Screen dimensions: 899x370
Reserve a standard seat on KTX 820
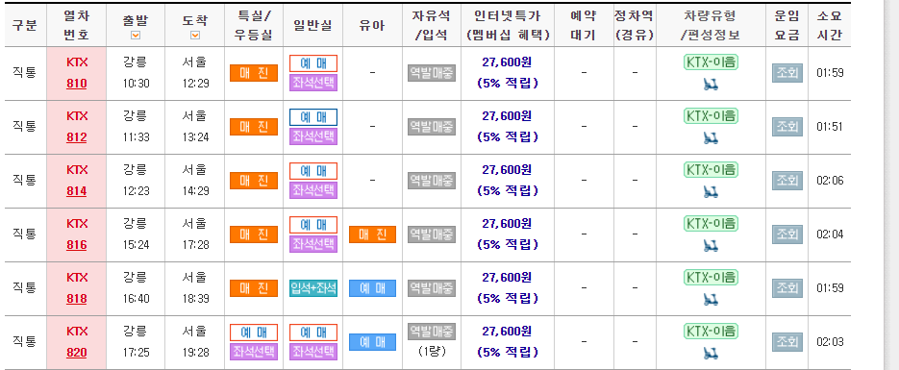[313, 333]
